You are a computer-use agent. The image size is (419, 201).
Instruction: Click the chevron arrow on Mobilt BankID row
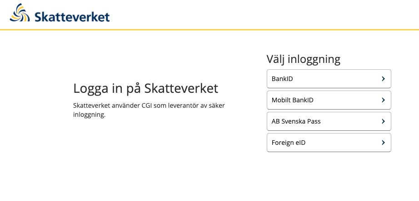click(383, 100)
